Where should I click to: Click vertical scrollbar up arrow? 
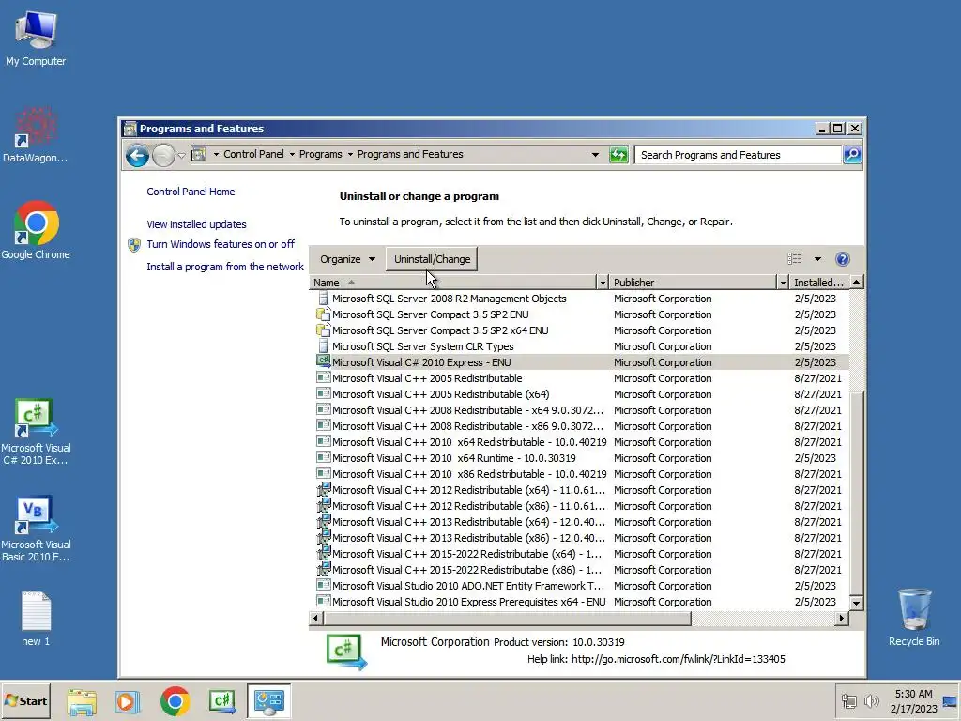(x=856, y=282)
